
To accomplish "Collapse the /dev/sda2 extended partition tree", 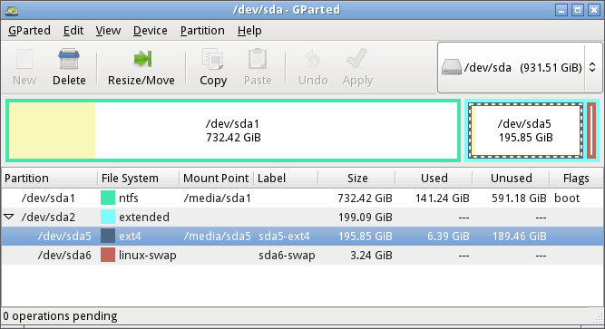I will tap(8, 217).
